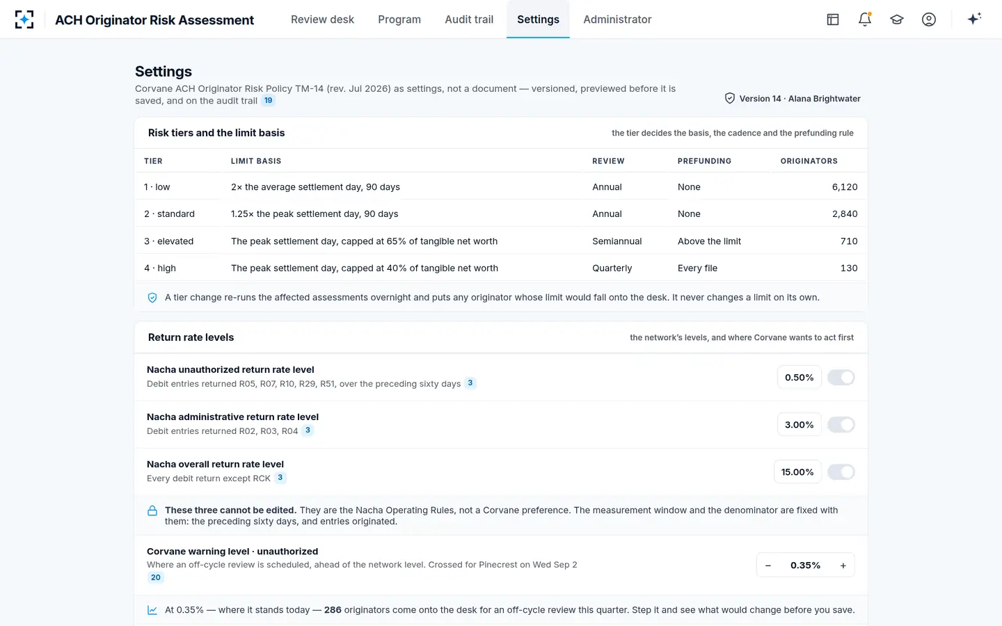
Task: Open reference badge 20 under Corvane warning level
Action: tap(156, 577)
